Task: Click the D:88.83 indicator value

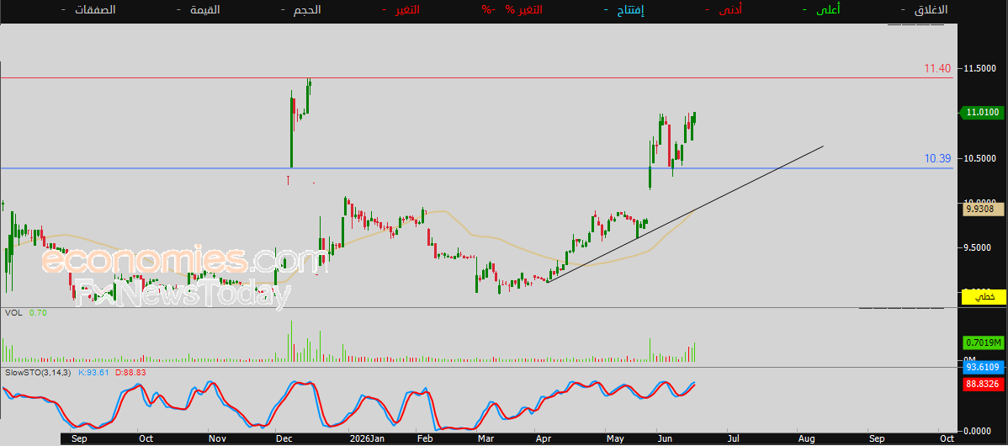Action: pyautogui.click(x=130, y=372)
